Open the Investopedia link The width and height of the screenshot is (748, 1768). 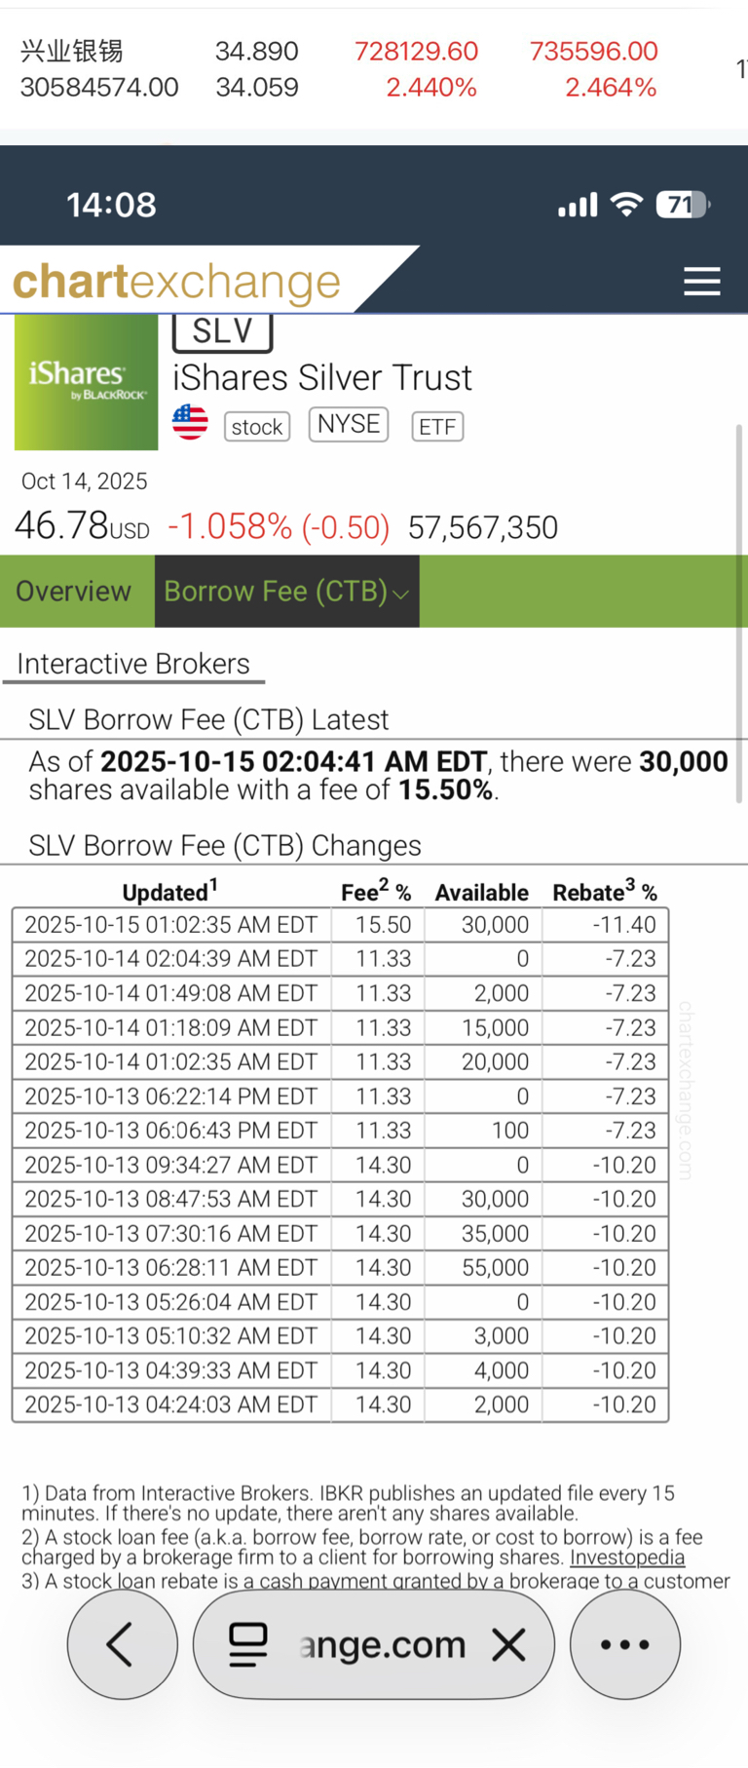[x=627, y=1557]
